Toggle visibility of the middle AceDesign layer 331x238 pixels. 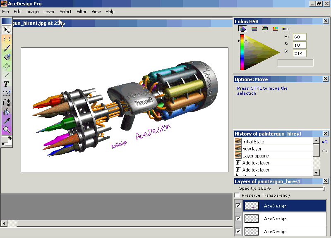coord(238,219)
